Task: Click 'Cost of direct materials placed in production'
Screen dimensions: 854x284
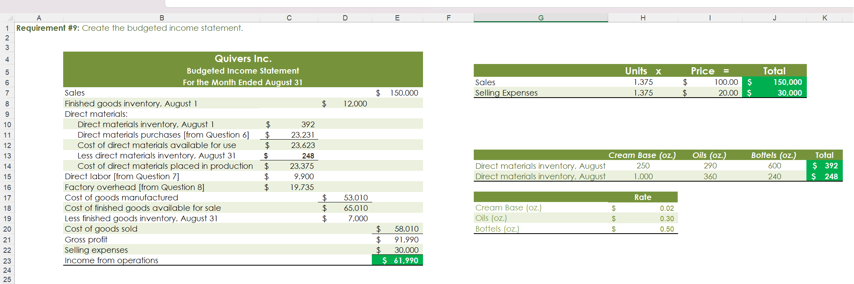Action: (165, 166)
